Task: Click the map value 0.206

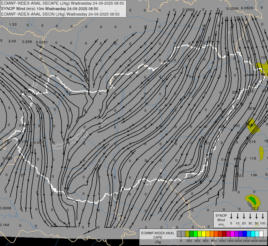Action: coord(27,42)
